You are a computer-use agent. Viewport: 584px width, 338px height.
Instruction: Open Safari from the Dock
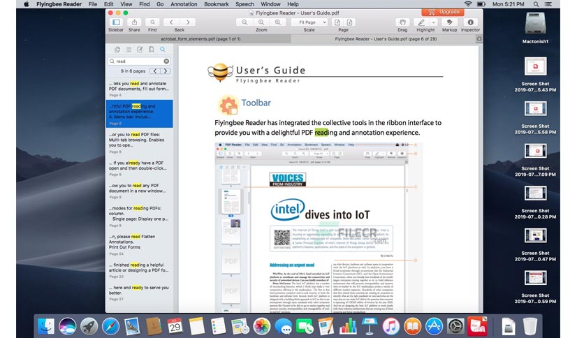(110, 326)
